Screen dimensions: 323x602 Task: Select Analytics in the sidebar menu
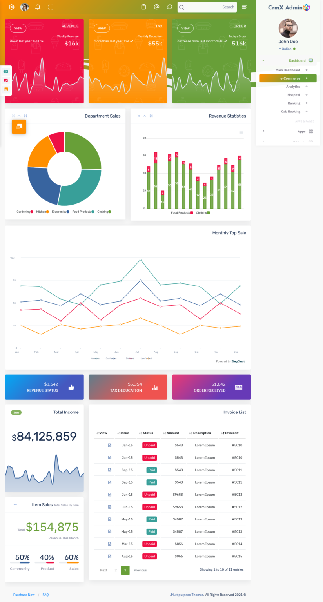tap(293, 86)
